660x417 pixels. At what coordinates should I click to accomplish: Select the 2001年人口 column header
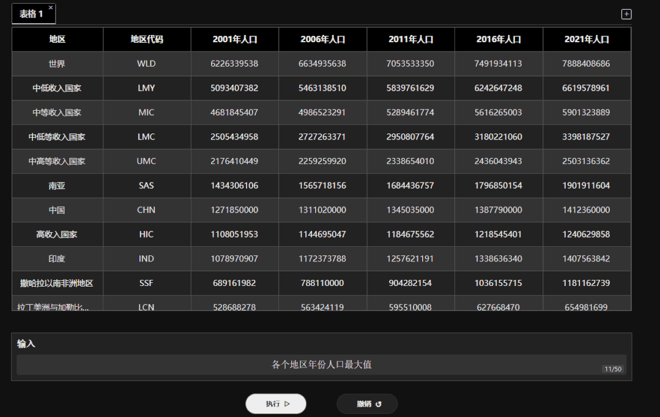(234, 40)
